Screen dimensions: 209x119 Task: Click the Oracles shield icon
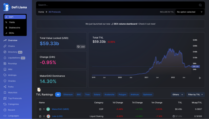(5, 81)
